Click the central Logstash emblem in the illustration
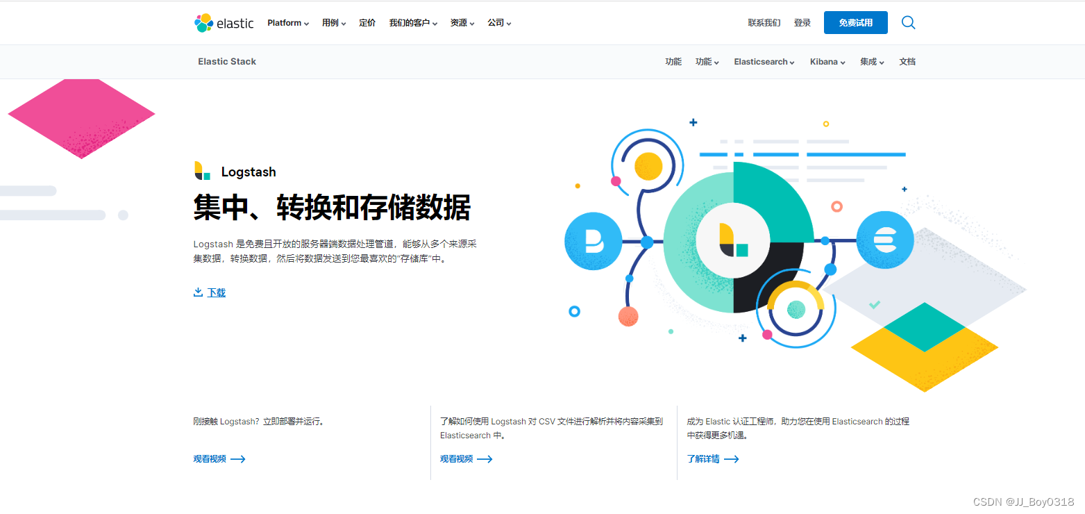1085x514 pixels. click(x=733, y=240)
